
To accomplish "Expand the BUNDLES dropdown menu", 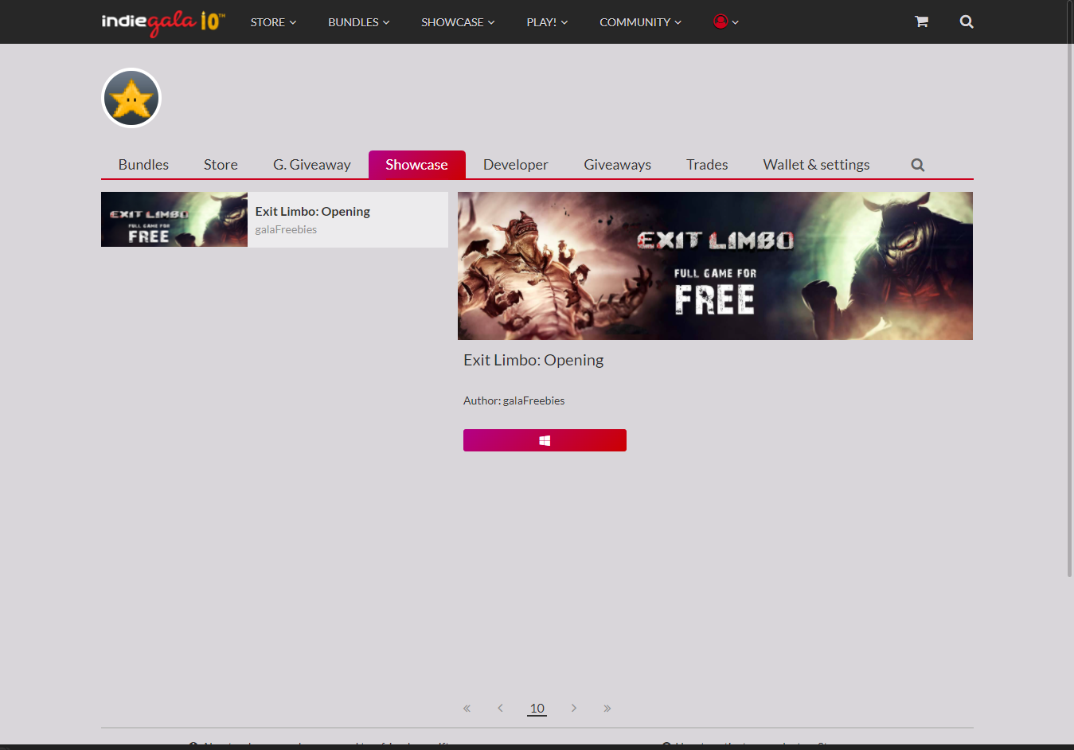I will coord(359,21).
